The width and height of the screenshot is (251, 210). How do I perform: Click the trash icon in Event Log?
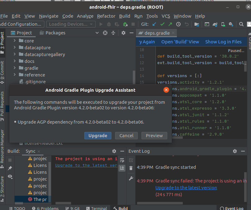(x=131, y=168)
